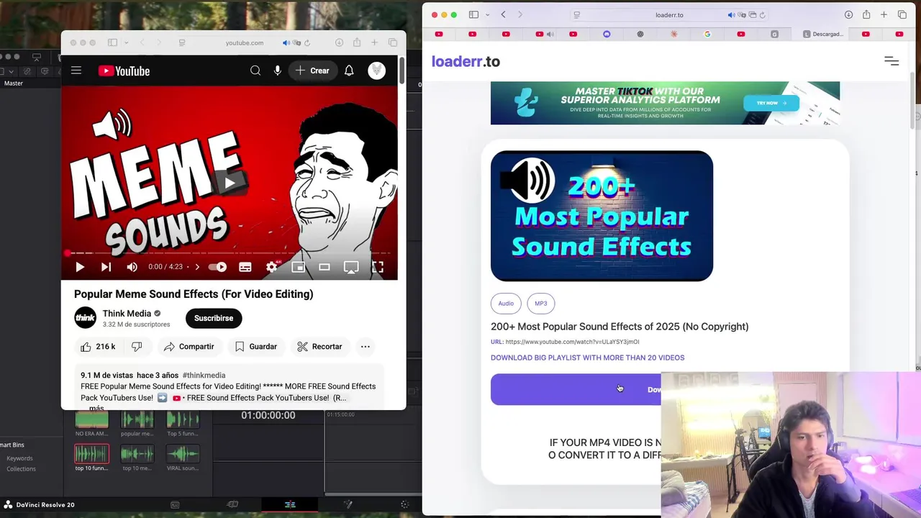Screen dimensions: 921x518
Task: Open loaderr.to hamburger menu
Action: click(x=891, y=62)
